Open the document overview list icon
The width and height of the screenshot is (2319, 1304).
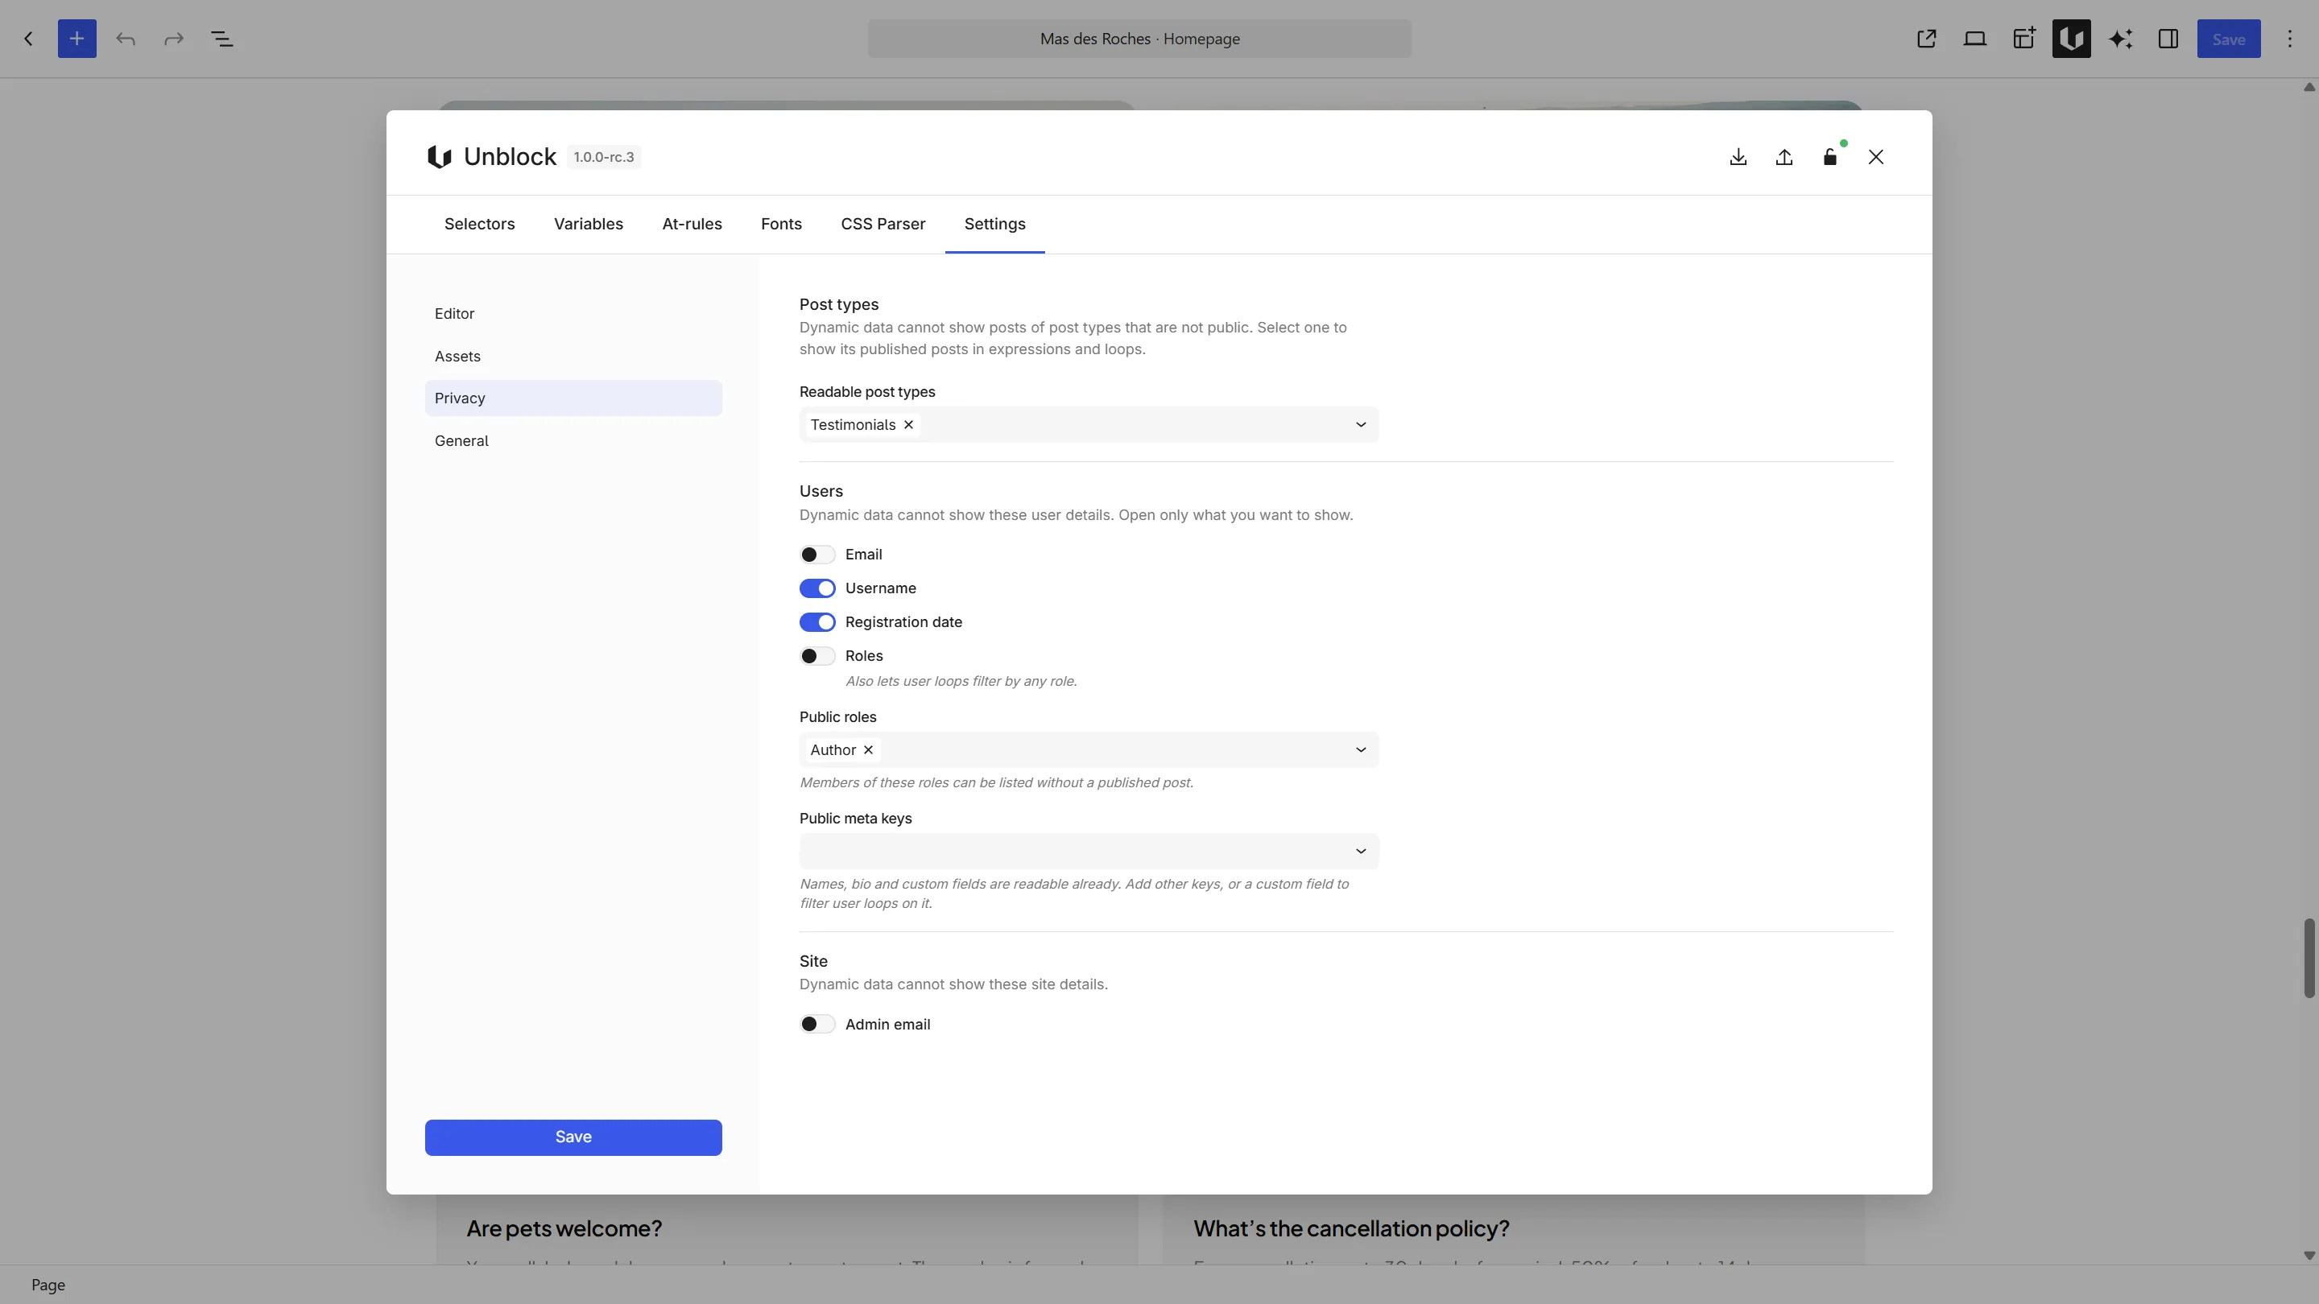[222, 39]
